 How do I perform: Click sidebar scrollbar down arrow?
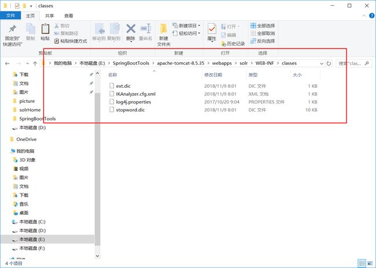click(x=97, y=256)
